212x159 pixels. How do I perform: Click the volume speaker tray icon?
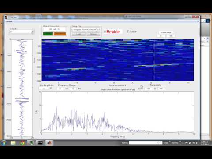[x=197, y=143]
